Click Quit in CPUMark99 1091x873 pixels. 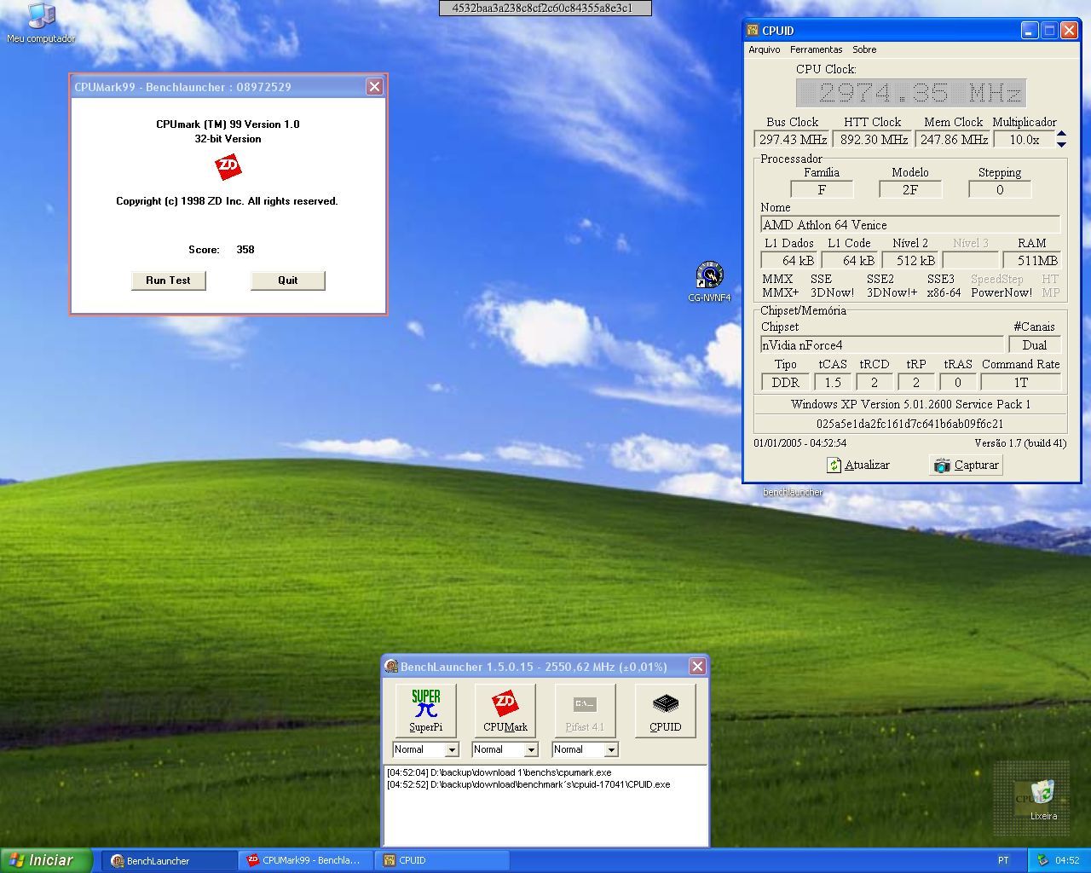coord(287,280)
